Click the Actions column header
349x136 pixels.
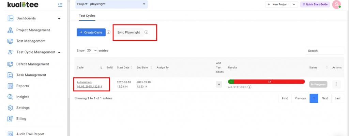pos(337,67)
